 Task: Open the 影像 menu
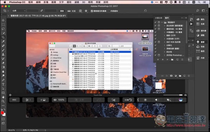click(x=46, y=2)
